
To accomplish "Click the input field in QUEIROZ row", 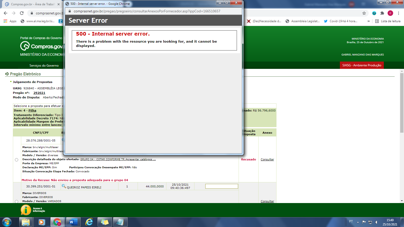I will tap(221, 186).
